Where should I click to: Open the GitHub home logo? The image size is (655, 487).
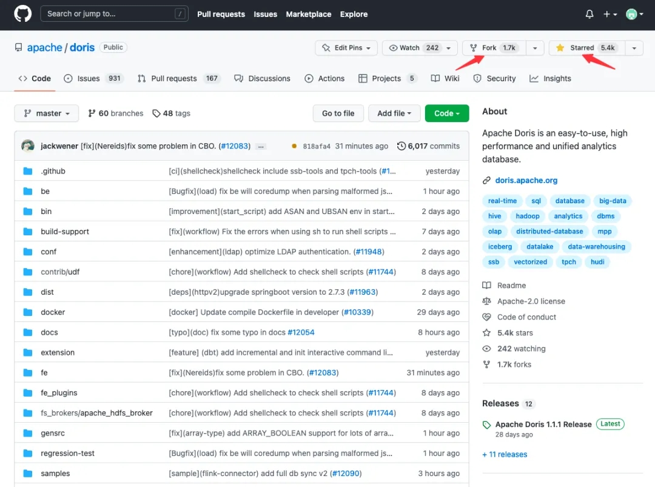(x=22, y=14)
